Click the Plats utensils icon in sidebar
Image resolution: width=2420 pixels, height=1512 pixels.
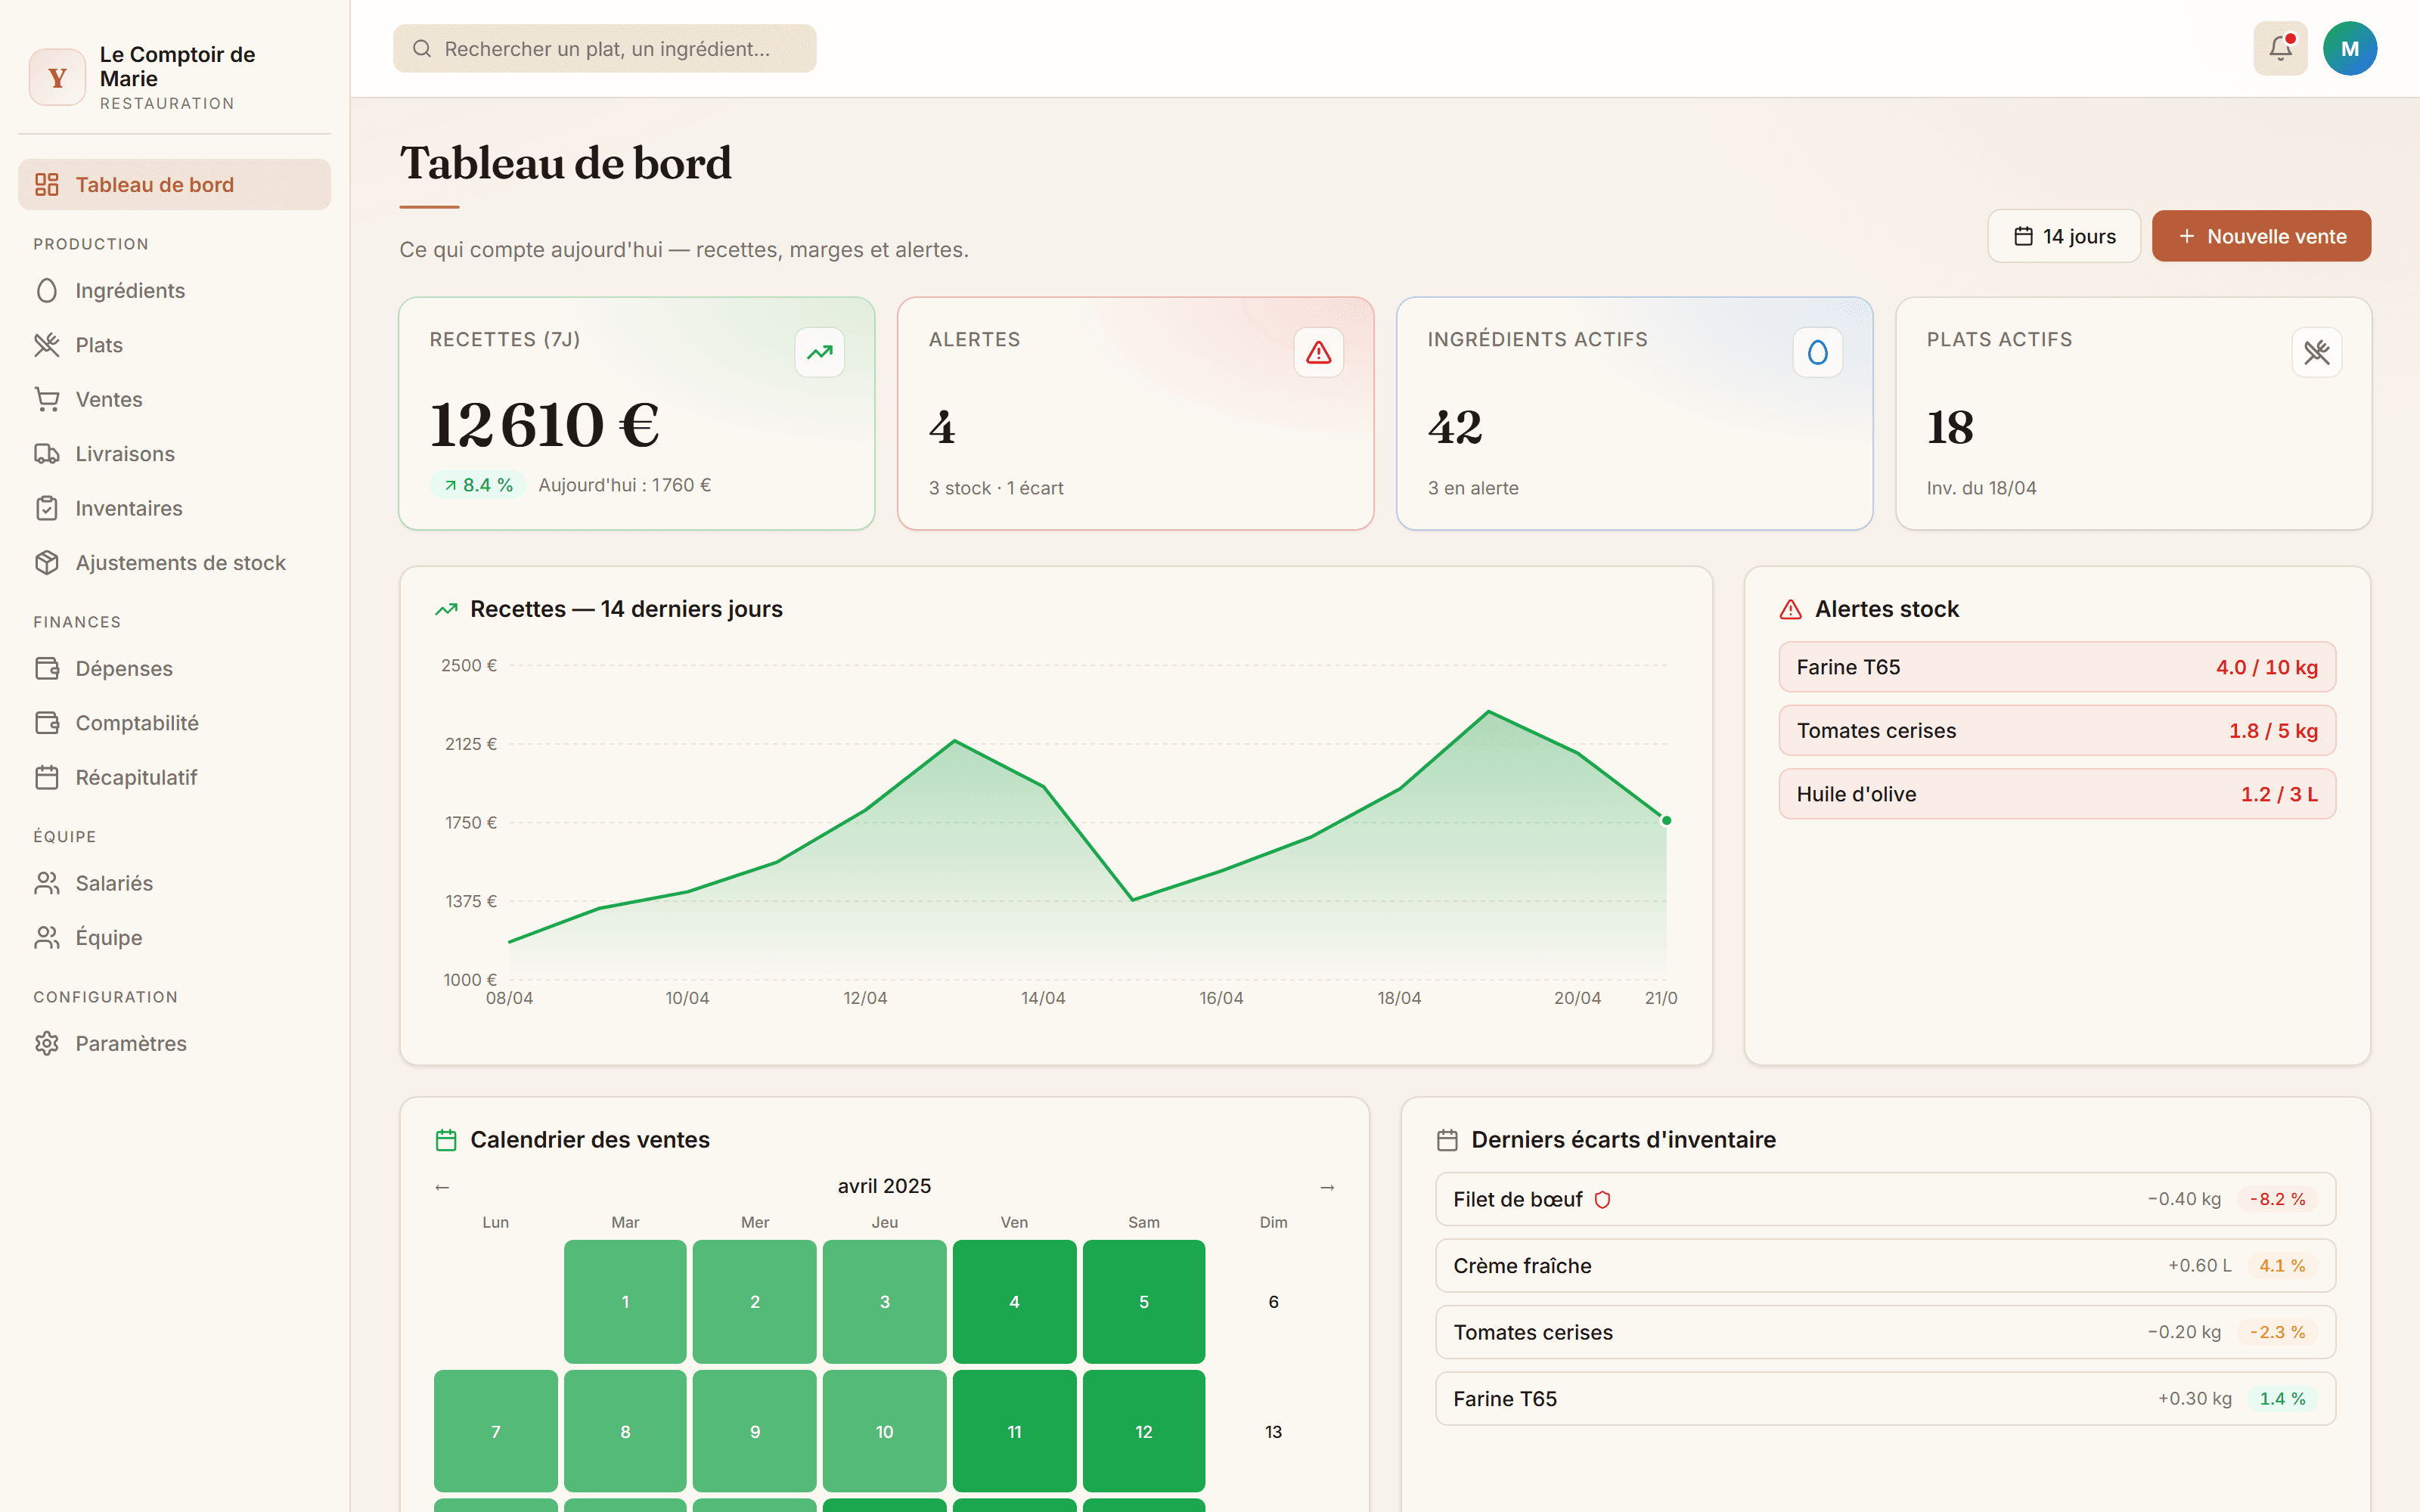tap(47, 345)
